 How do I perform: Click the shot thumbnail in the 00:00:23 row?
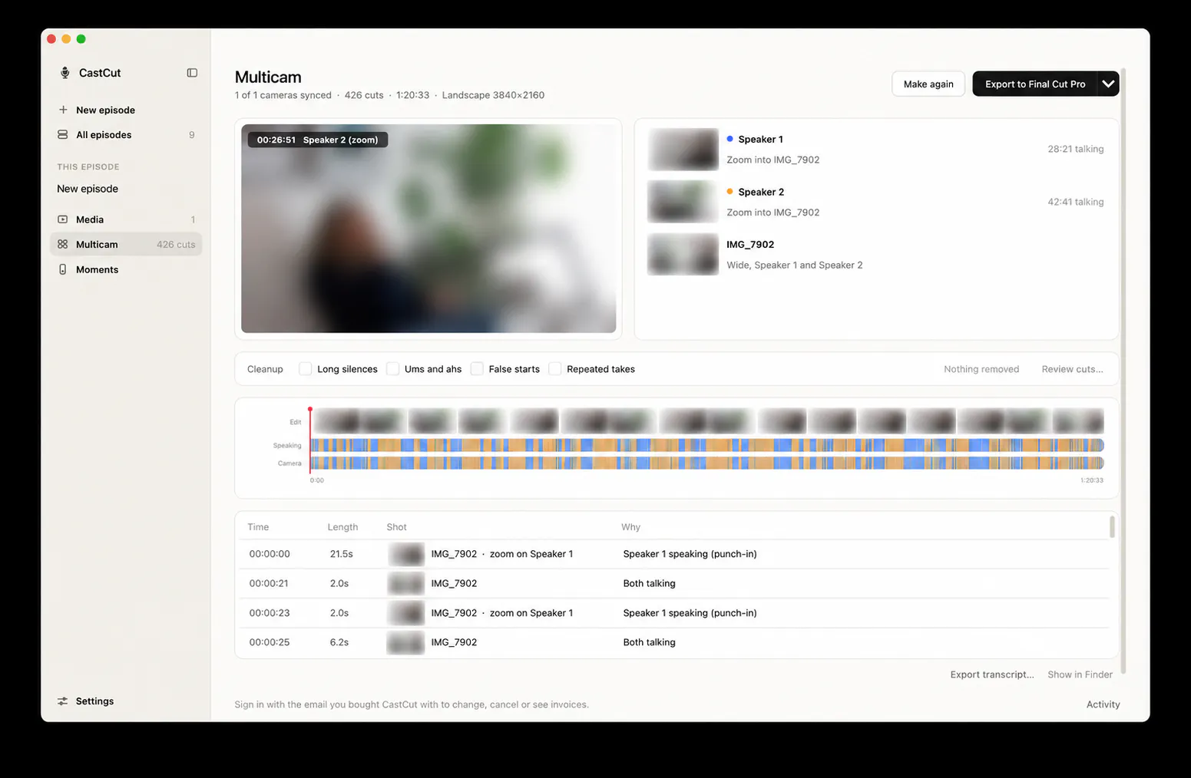coord(405,613)
